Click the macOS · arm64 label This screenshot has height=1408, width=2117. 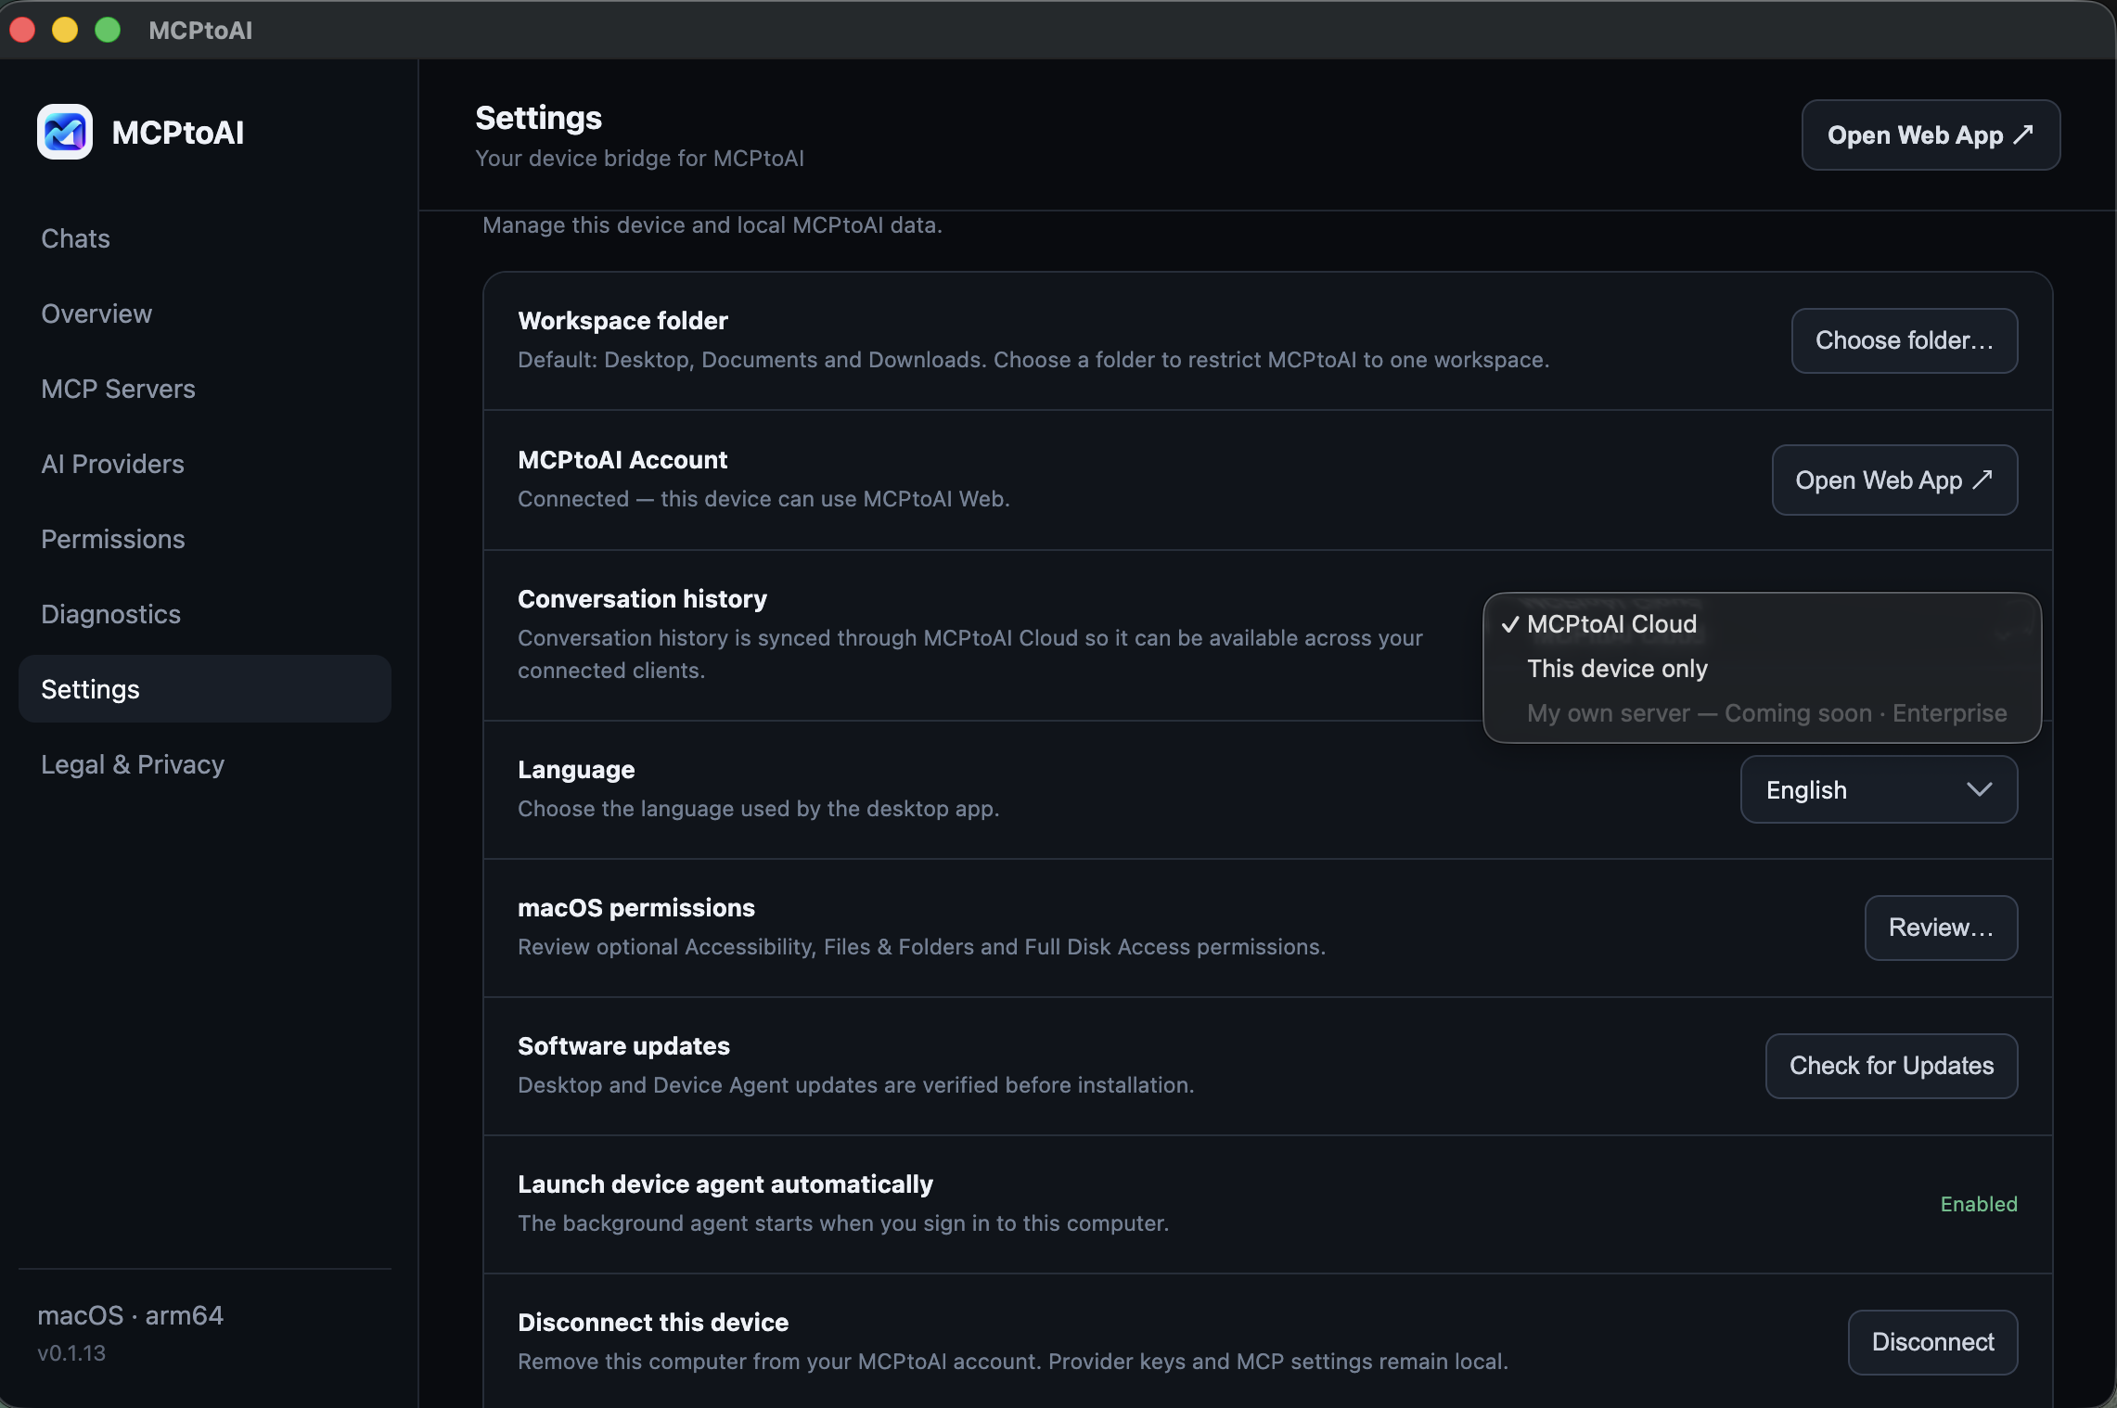(x=130, y=1315)
